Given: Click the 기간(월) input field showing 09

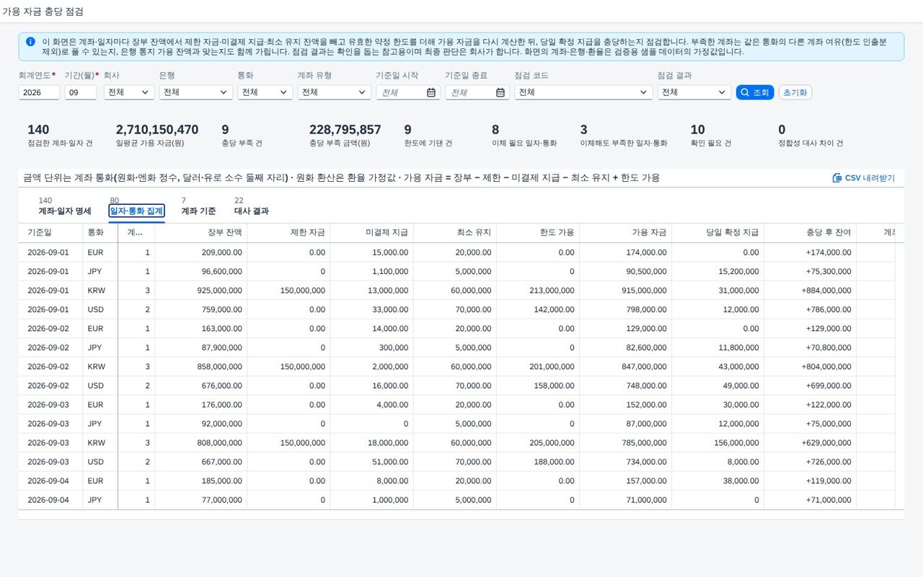Looking at the screenshot, I should (81, 92).
